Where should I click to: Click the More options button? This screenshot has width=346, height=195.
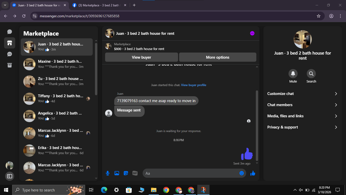pyautogui.click(x=218, y=57)
